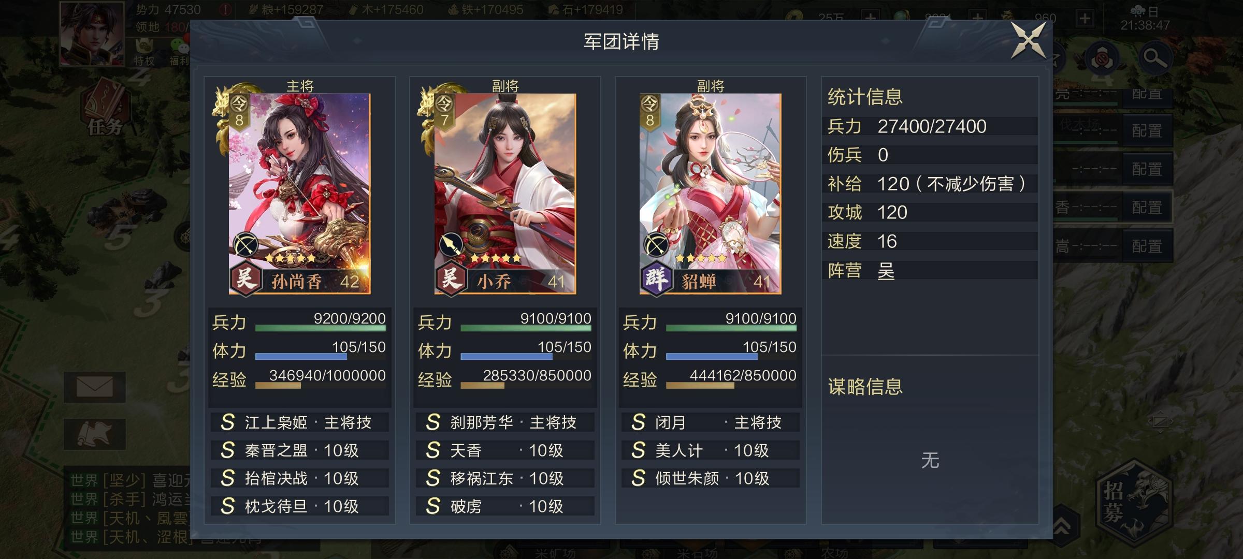Click the bow troop-type icon on 孙尚香
1243x559 pixels.
point(246,245)
